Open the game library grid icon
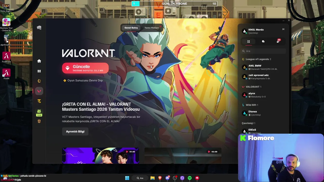The height and width of the screenshot is (182, 324). [x=39, y=71]
